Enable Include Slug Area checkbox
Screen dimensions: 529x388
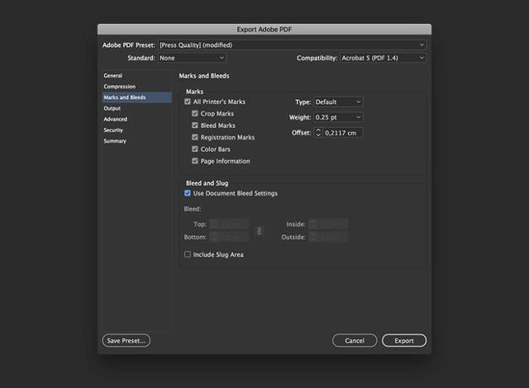tap(188, 254)
